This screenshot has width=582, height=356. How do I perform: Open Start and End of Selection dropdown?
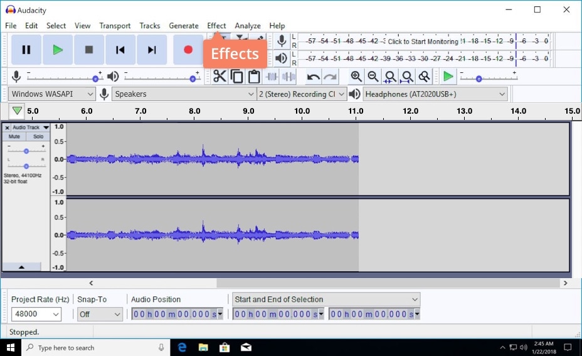(x=326, y=299)
